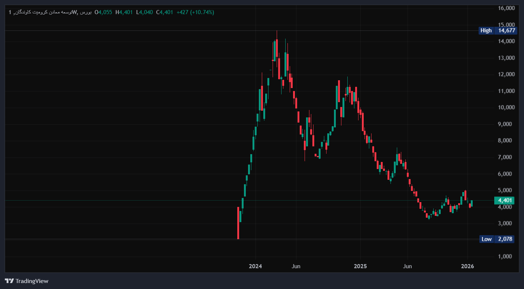Click the green 4,401 current price tag
The height and width of the screenshot is (289, 524).
[x=504, y=201]
